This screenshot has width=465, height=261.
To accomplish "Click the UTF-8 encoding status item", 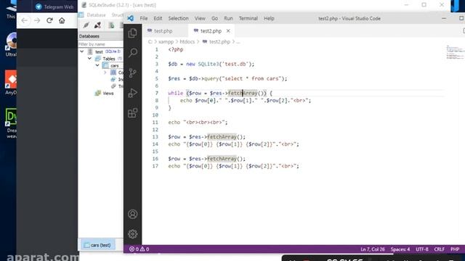I will click(x=421, y=249).
